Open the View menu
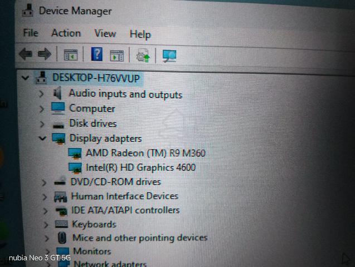Screen dimensions: 355x267 tap(105, 34)
